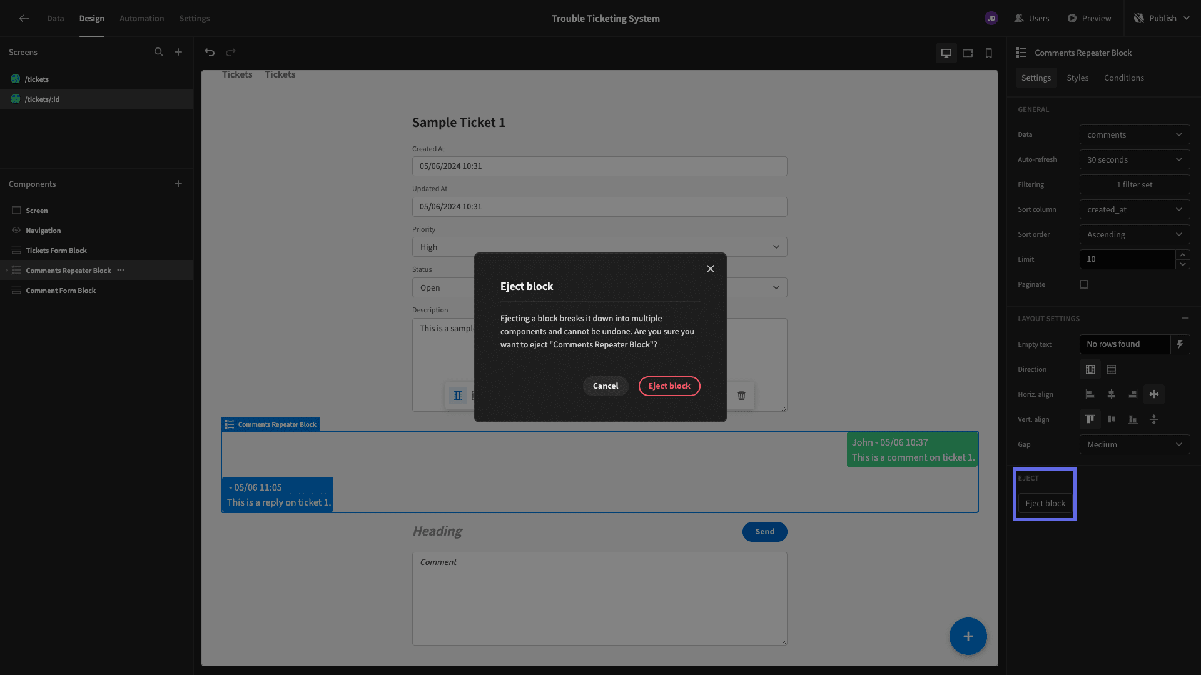Align horizontally to center
The height and width of the screenshot is (675, 1201).
coord(1112,394)
